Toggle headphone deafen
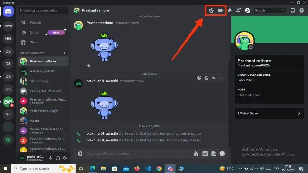 click(x=58, y=158)
